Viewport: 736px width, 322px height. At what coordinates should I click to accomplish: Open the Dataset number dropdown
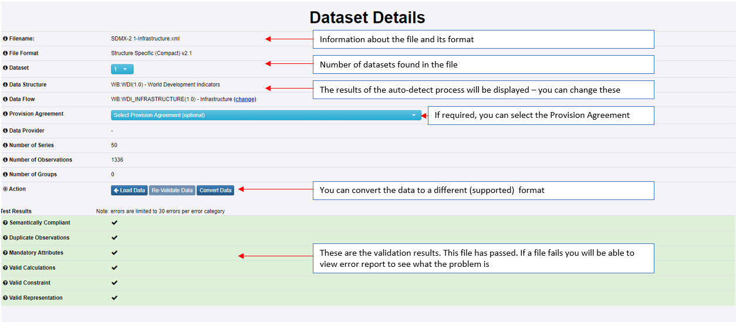122,69
